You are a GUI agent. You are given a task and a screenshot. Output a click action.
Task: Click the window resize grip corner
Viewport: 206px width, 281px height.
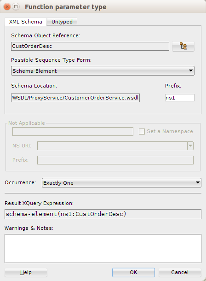click(204, 279)
